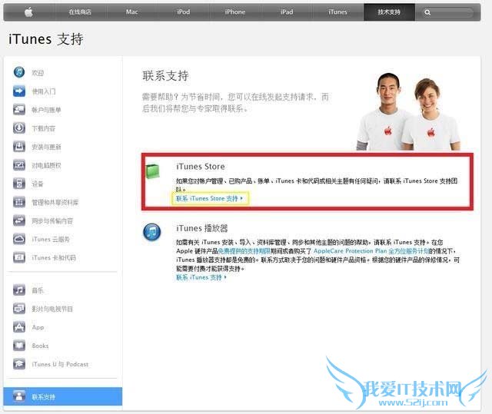Click the green iTunes Store shopping bag icon
This screenshot has width=492, height=414.
tap(153, 171)
